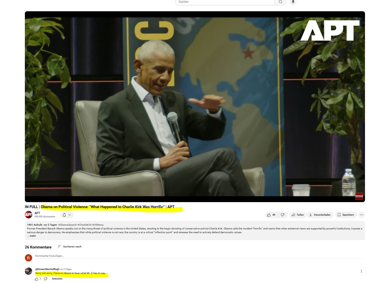
Task: Open notification bell subscription dropdown
Action: pos(67,215)
